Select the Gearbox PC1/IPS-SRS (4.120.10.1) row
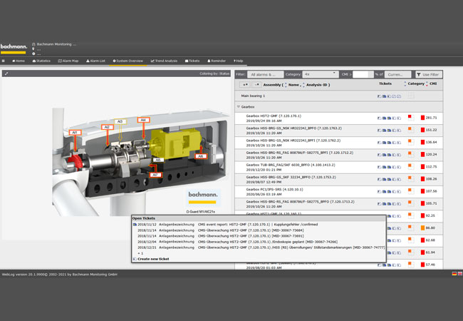The image size is (463, 321). point(338,192)
